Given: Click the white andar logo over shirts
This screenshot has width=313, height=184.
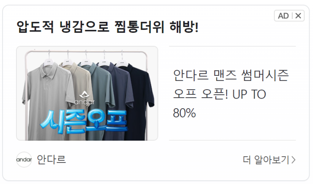Looking at the screenshot, I should [x=84, y=98].
